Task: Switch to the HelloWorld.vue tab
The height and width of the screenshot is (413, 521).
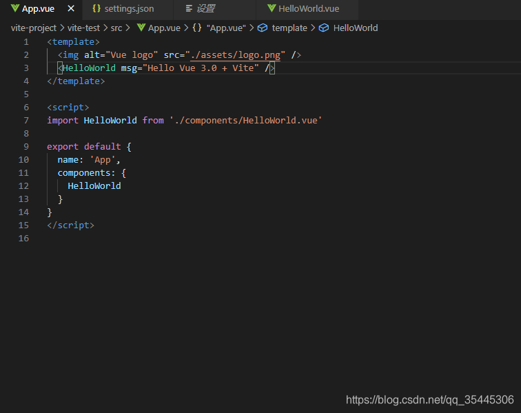Action: [309, 9]
